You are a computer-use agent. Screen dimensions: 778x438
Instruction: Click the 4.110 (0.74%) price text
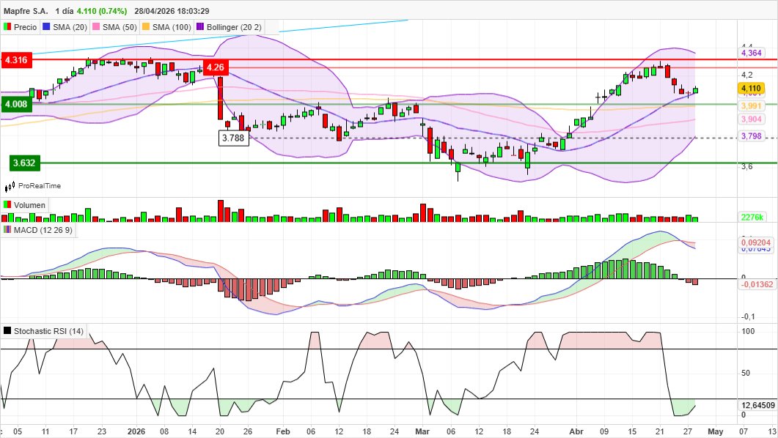(x=102, y=11)
